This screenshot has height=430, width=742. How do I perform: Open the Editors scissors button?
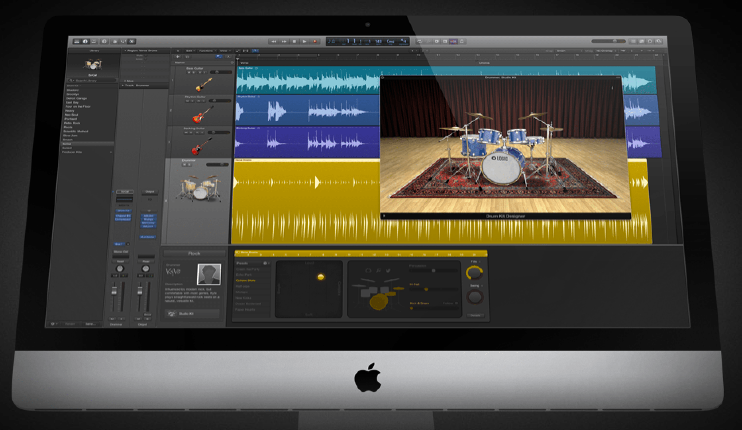point(132,41)
